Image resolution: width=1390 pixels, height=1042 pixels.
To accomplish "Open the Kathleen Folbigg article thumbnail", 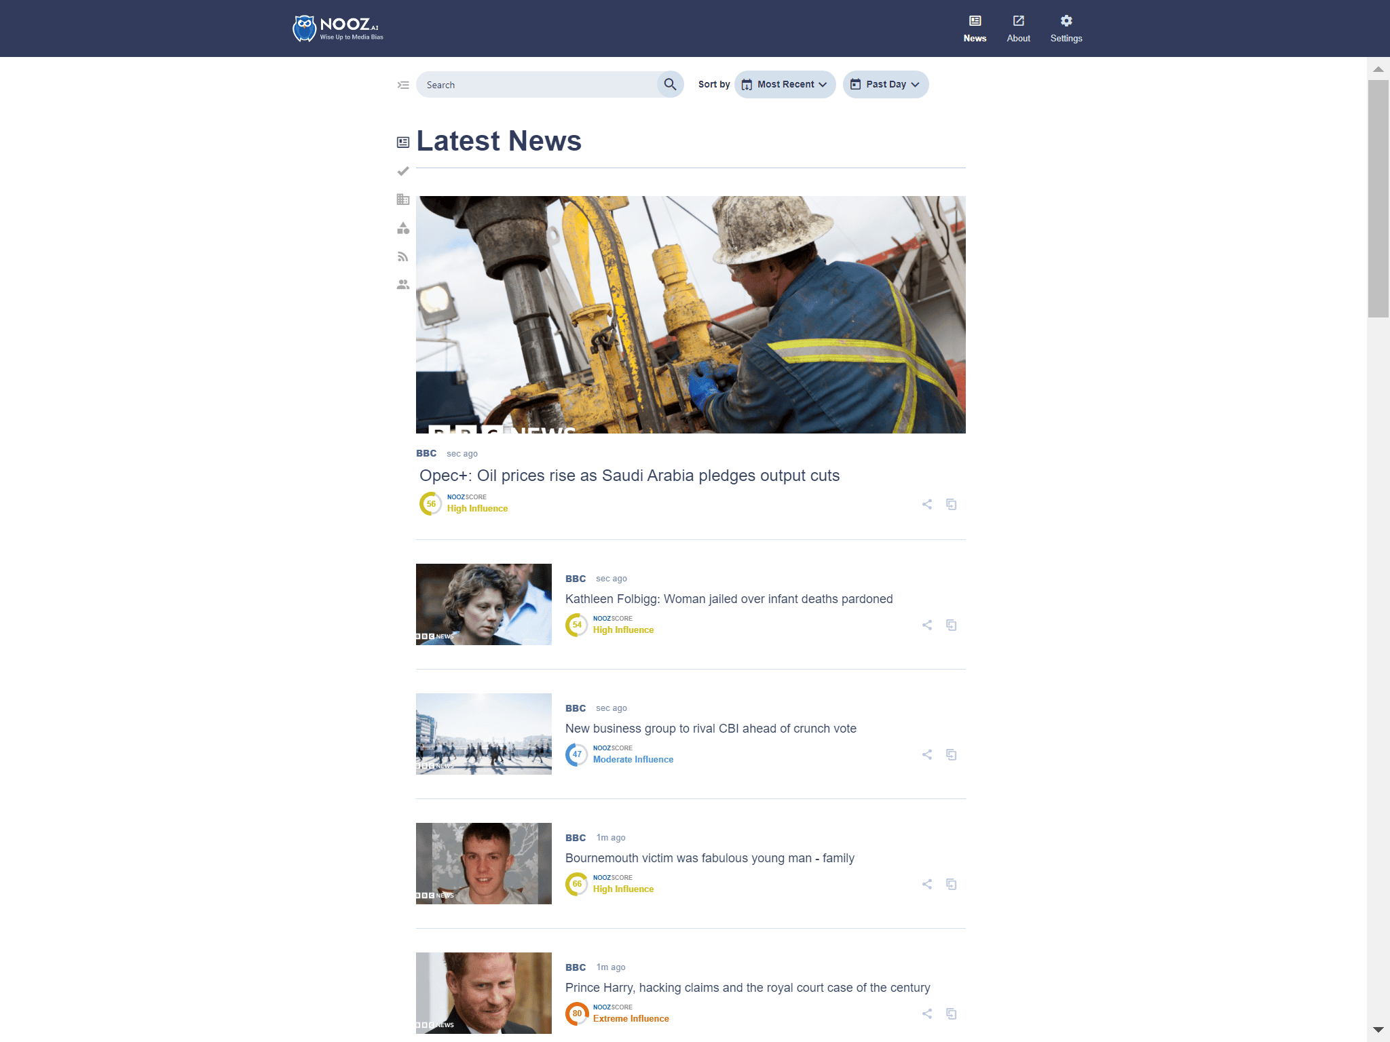I will coord(484,604).
